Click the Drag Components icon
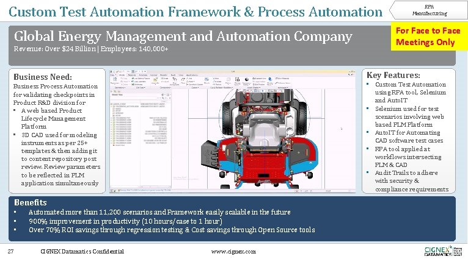The height and width of the screenshot is (259, 468). 175,79
